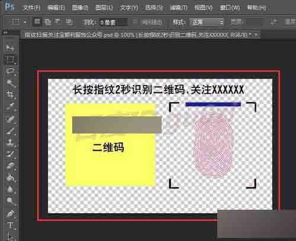Select the Brush tool
296x241 pixels.
click(10, 131)
